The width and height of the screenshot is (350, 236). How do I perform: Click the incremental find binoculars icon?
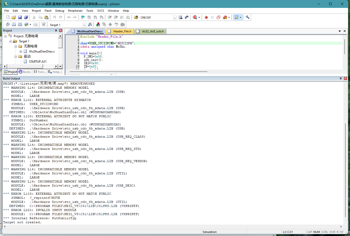(x=187, y=17)
